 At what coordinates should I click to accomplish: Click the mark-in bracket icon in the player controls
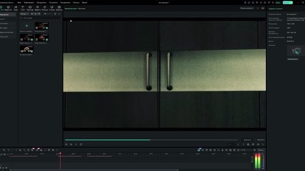238,144
